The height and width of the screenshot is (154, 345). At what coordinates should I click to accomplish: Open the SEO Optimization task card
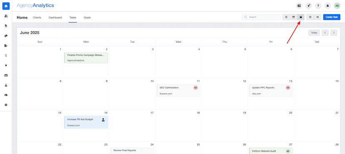click(178, 90)
